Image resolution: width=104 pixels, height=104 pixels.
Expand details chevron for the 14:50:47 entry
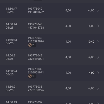[98, 10]
